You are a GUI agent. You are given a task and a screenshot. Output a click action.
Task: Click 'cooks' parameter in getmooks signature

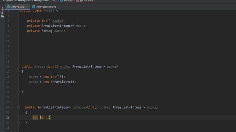(104, 107)
